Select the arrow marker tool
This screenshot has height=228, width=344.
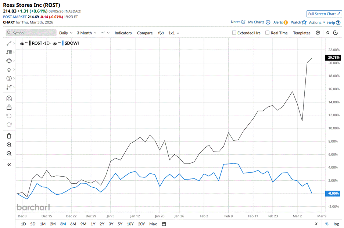click(x=9, y=70)
